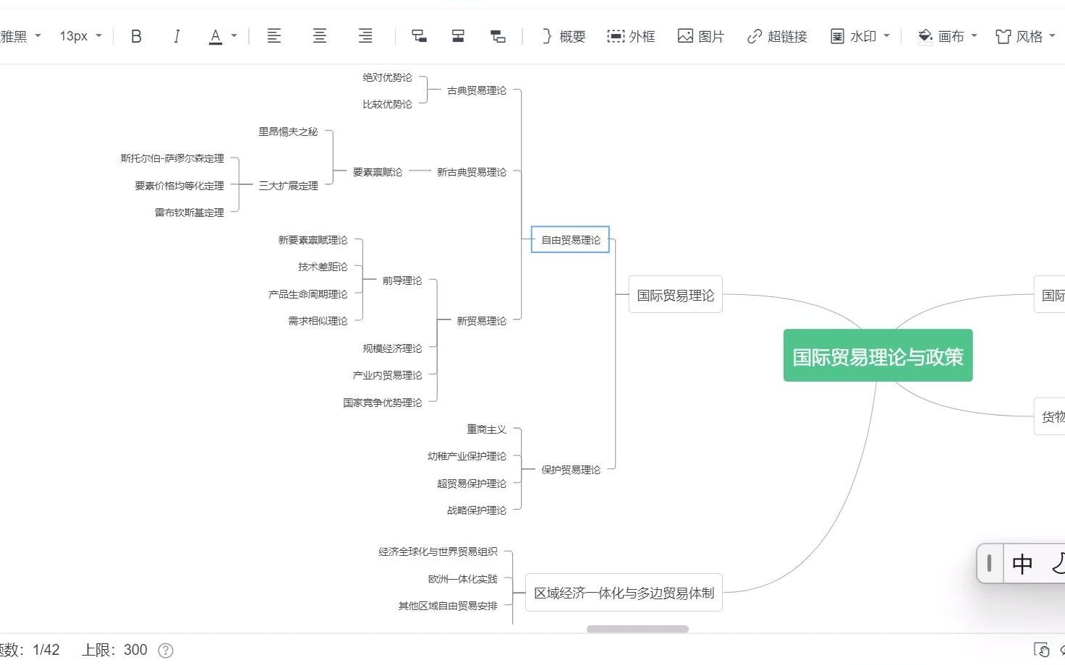Insert image (图片)
Image resolution: width=1065 pixels, height=665 pixels.
(700, 36)
